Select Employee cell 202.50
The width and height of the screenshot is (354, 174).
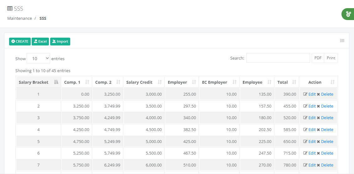(257, 129)
